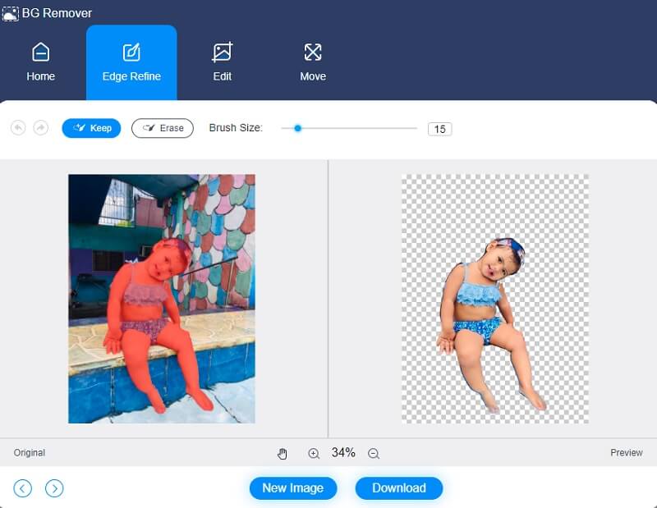Image resolution: width=657 pixels, height=508 pixels.
Task: Toggle the Home tab icon
Action: (40, 52)
